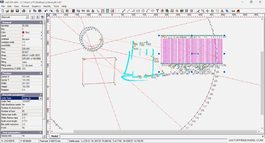The height and width of the screenshot is (143, 265).
Task: Select the Point drawing tool
Action: pyautogui.click(x=119, y=11)
